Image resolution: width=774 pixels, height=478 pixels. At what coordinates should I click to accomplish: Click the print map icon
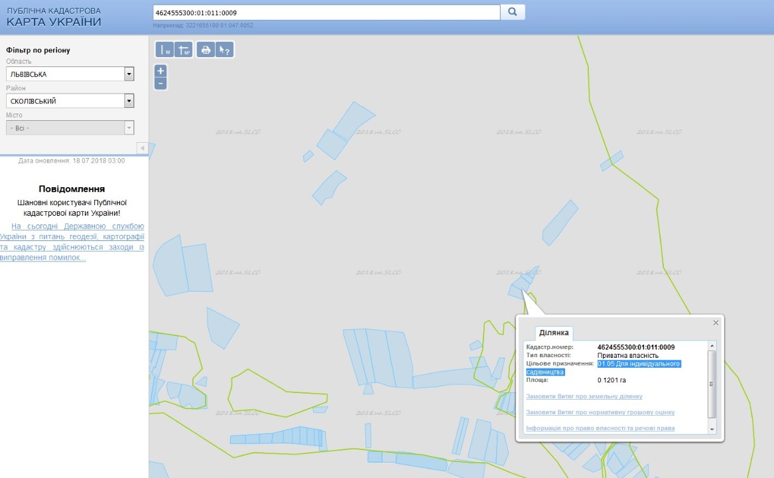click(x=206, y=50)
